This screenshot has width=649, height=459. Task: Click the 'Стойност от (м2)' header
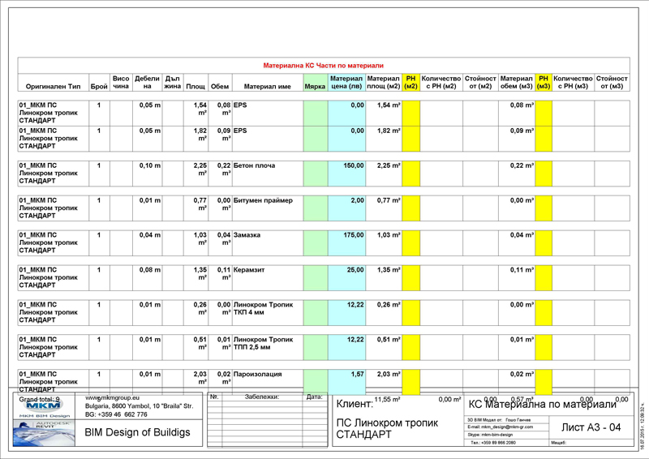pos(480,83)
